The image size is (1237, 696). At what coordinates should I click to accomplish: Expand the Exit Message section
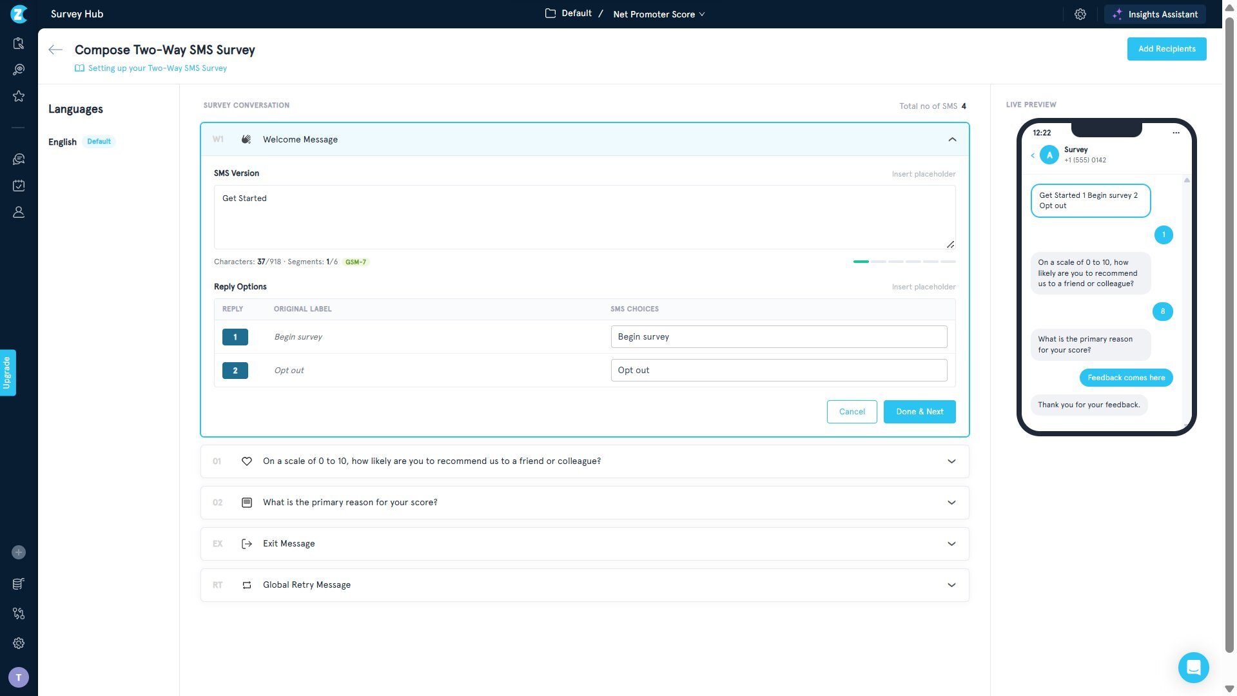[951, 544]
